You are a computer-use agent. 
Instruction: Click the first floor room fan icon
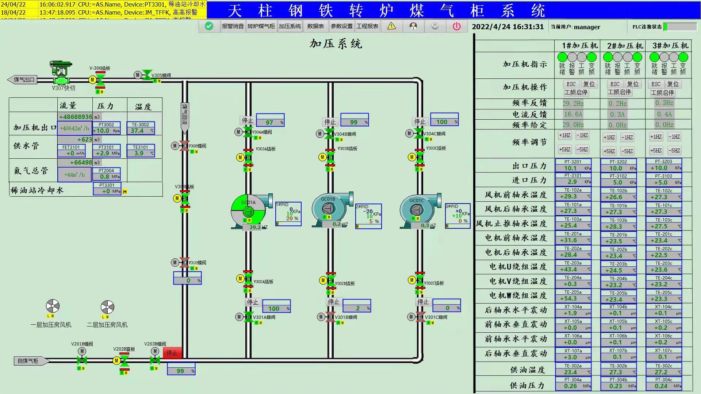[x=53, y=306]
